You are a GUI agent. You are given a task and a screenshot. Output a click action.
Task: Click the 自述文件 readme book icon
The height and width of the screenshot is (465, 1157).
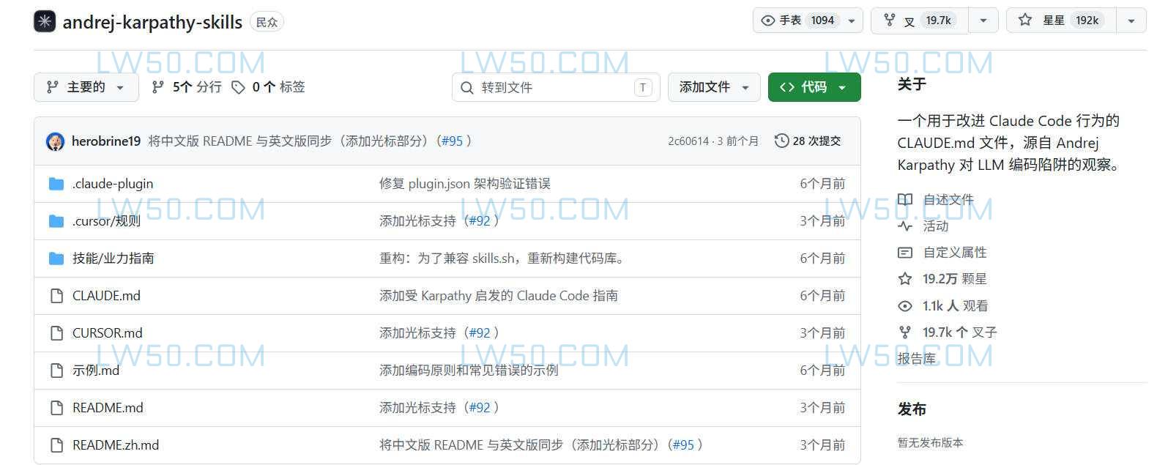pos(905,200)
